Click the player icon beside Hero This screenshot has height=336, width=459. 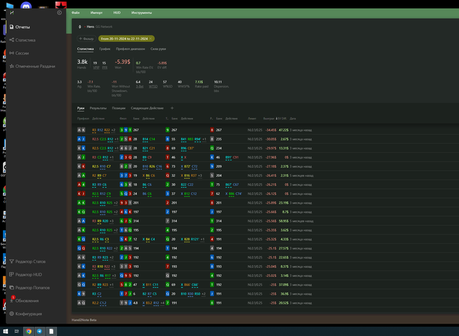(x=79, y=27)
